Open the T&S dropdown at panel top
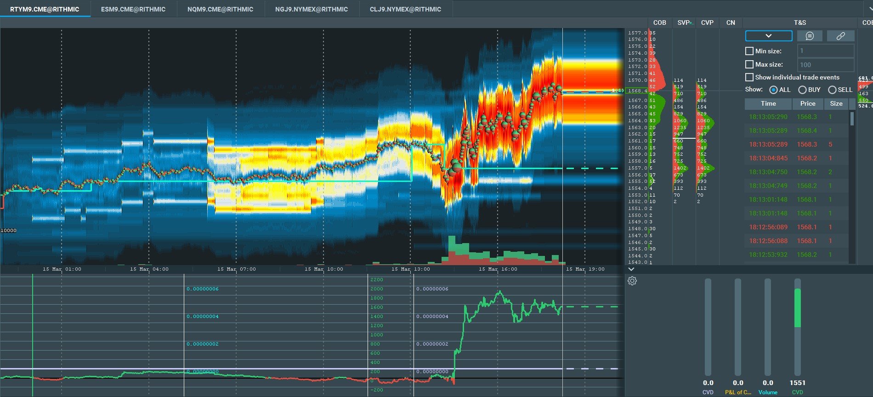Screen dimensions: 873x397 click(x=769, y=36)
